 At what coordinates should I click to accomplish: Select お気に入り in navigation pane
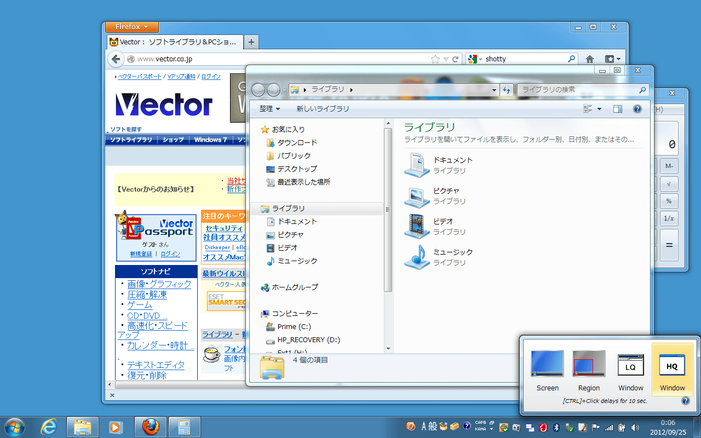tap(283, 129)
